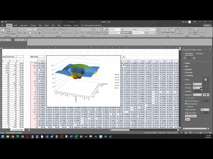The width and height of the screenshot is (213, 159).
Task: Click the Reset button in pane
Action: 187,119
